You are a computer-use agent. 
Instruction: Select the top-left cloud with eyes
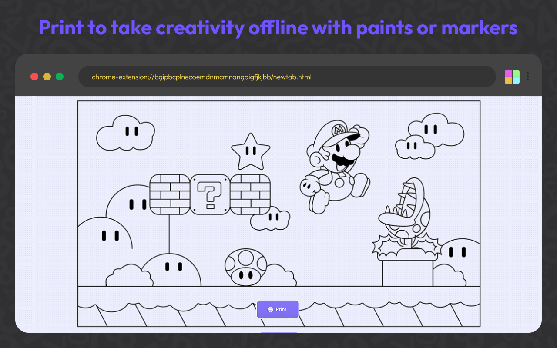(126, 133)
